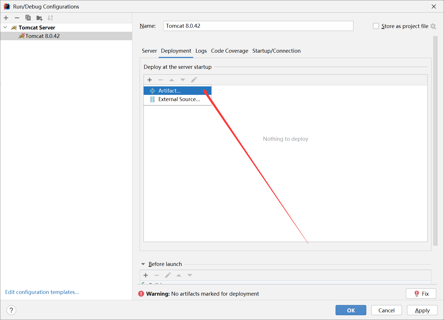Confirm with the OK button

[x=351, y=310]
